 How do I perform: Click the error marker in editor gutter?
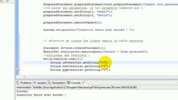point(17,70)
